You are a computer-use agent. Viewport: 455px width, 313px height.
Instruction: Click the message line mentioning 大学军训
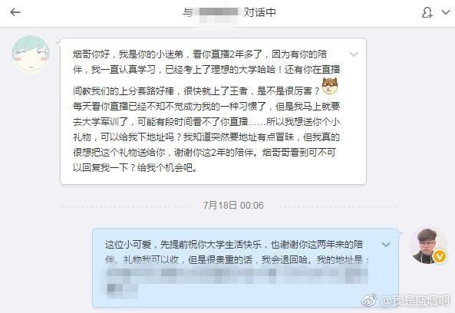pos(206,121)
